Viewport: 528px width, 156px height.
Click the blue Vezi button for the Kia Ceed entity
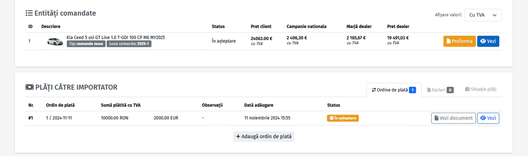[x=488, y=41]
